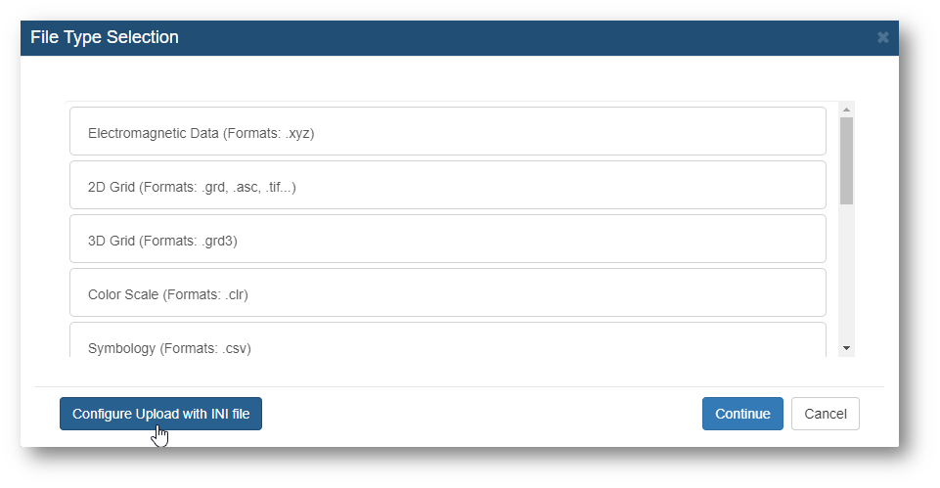Image resolution: width=940 pixels, height=488 pixels.
Task: Click the file type list scrollbar thumb
Action: pos(846,160)
